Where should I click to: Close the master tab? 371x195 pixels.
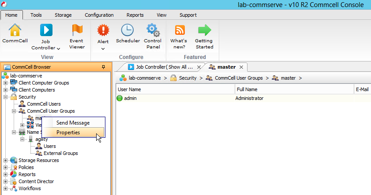(241, 67)
